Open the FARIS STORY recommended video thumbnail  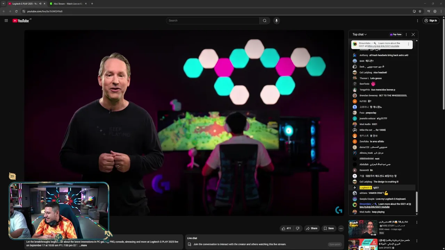point(363,228)
